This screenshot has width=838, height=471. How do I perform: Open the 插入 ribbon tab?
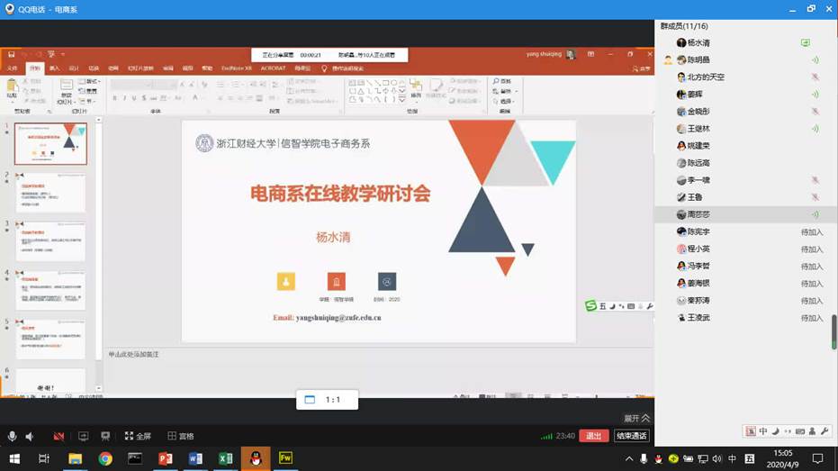pyautogui.click(x=54, y=68)
